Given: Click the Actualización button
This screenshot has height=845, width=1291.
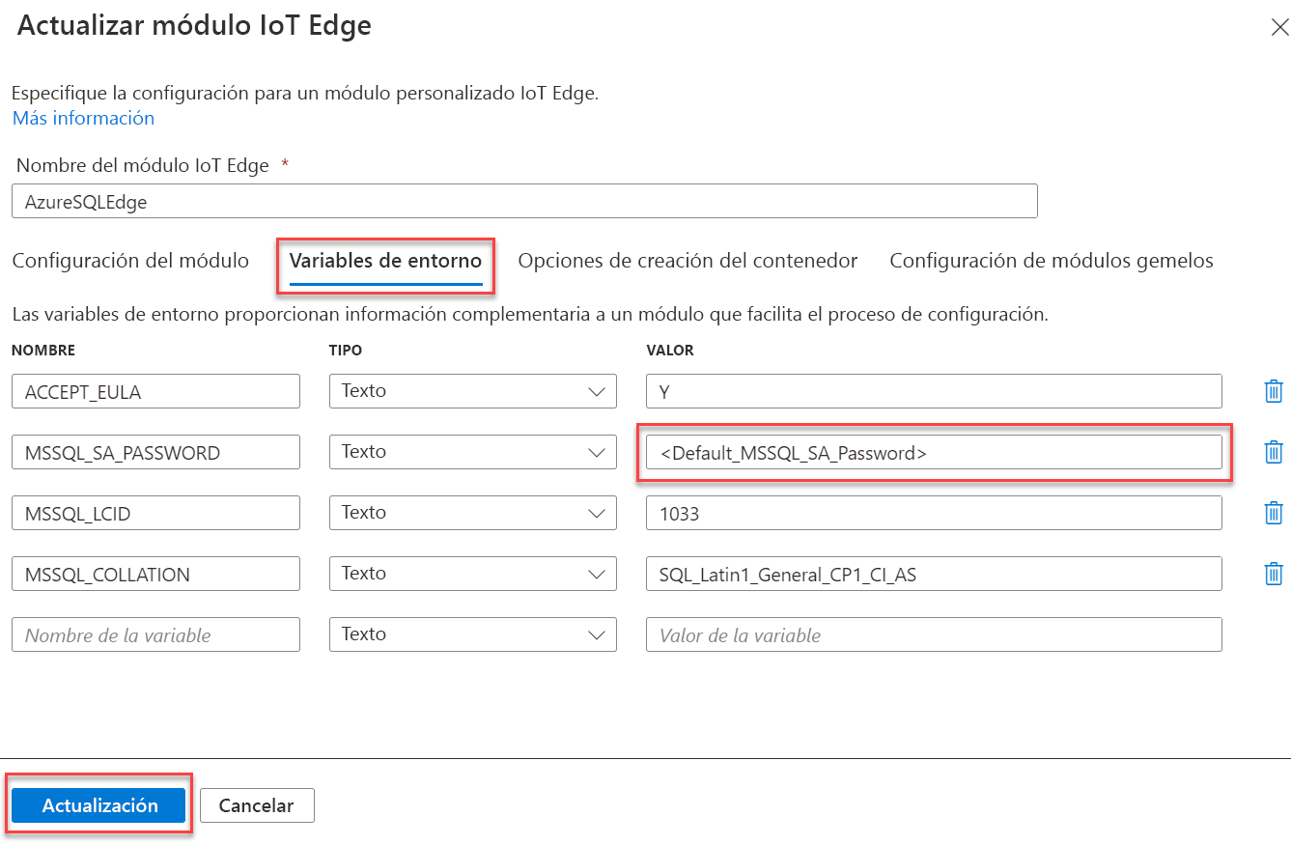Looking at the screenshot, I should click(99, 805).
